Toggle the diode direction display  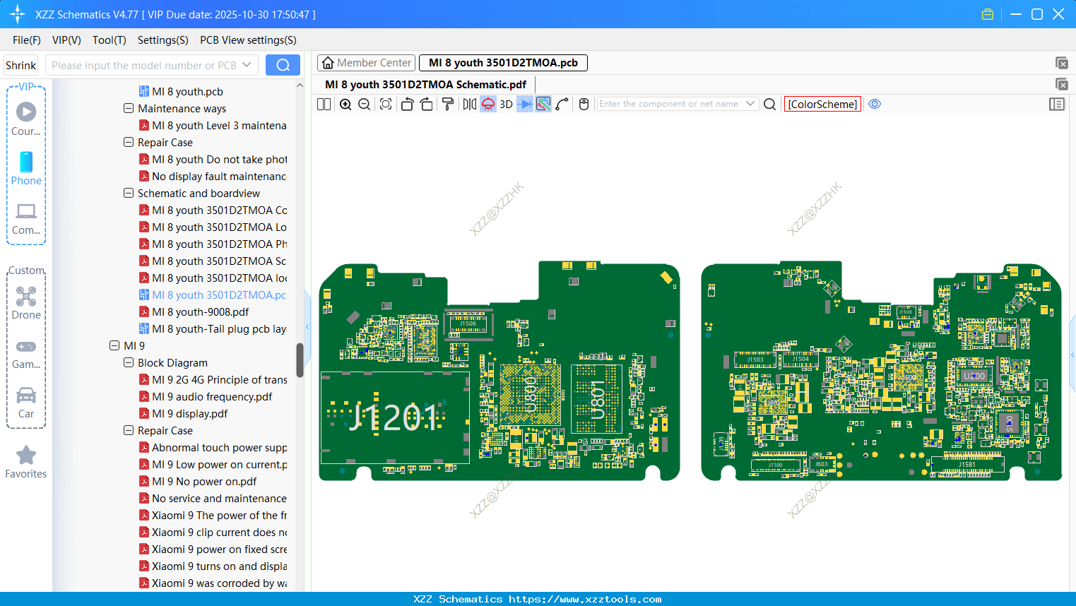(x=525, y=104)
